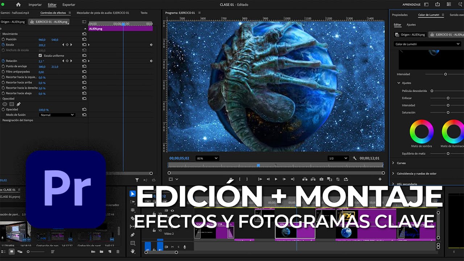Go to Out point in program monitor

292,179
